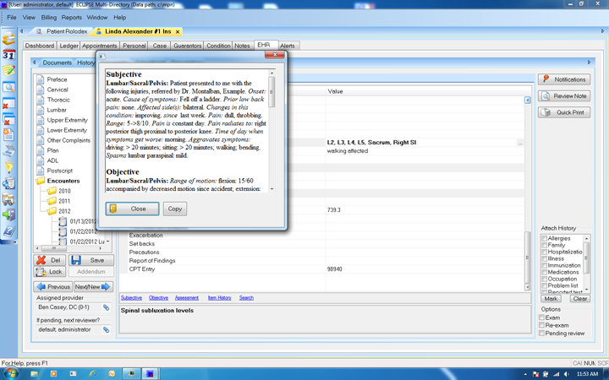Switch to the Appointments tab
Image resolution: width=609 pixels, height=380 pixels.
point(100,46)
